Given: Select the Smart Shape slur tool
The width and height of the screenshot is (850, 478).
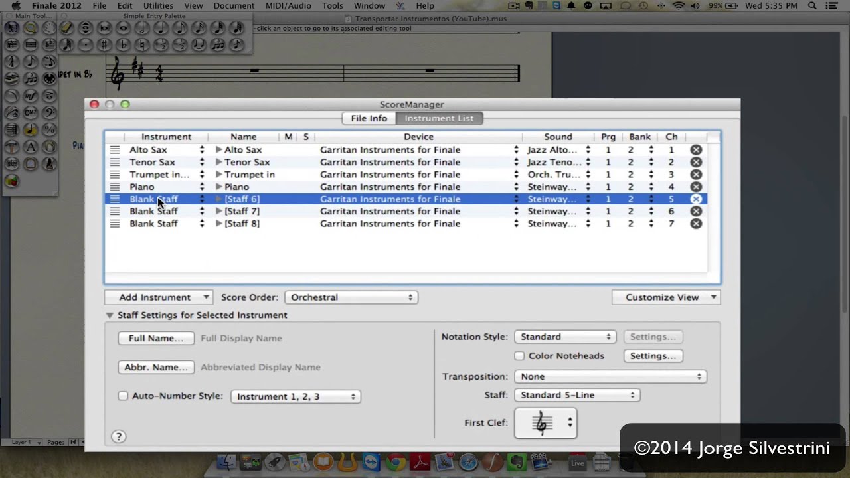Looking at the screenshot, I should pos(12,96).
